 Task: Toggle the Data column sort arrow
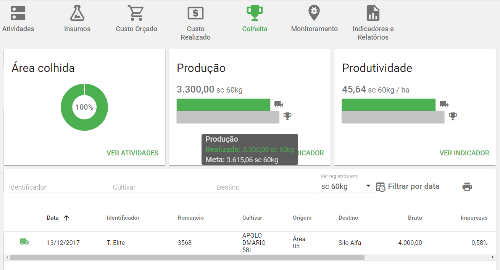click(66, 218)
